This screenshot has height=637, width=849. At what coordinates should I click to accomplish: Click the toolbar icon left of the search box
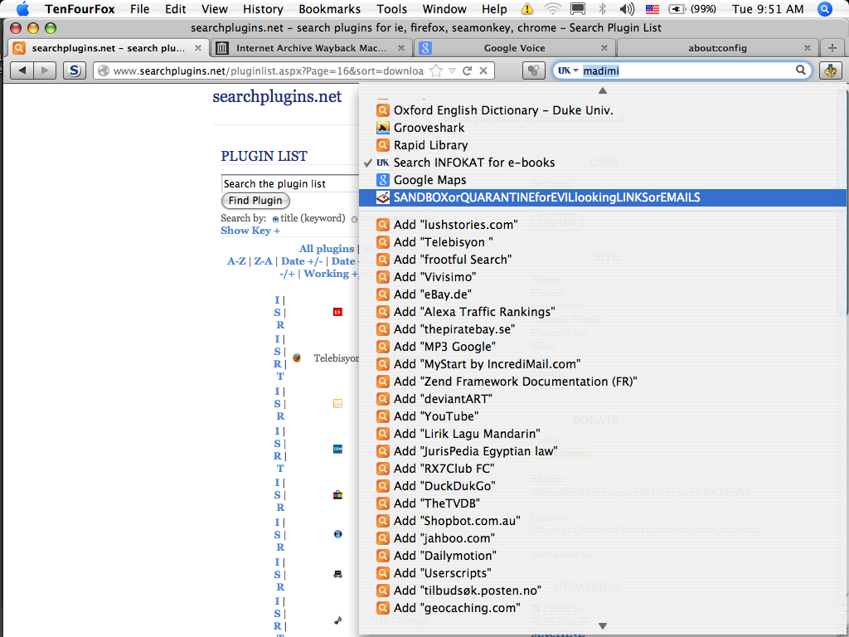click(x=533, y=71)
